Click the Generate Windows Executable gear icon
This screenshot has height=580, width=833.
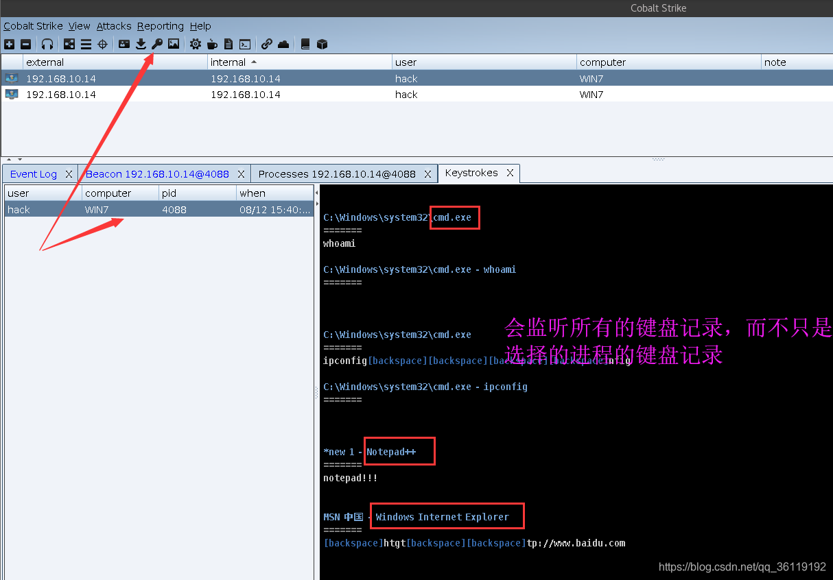[196, 44]
